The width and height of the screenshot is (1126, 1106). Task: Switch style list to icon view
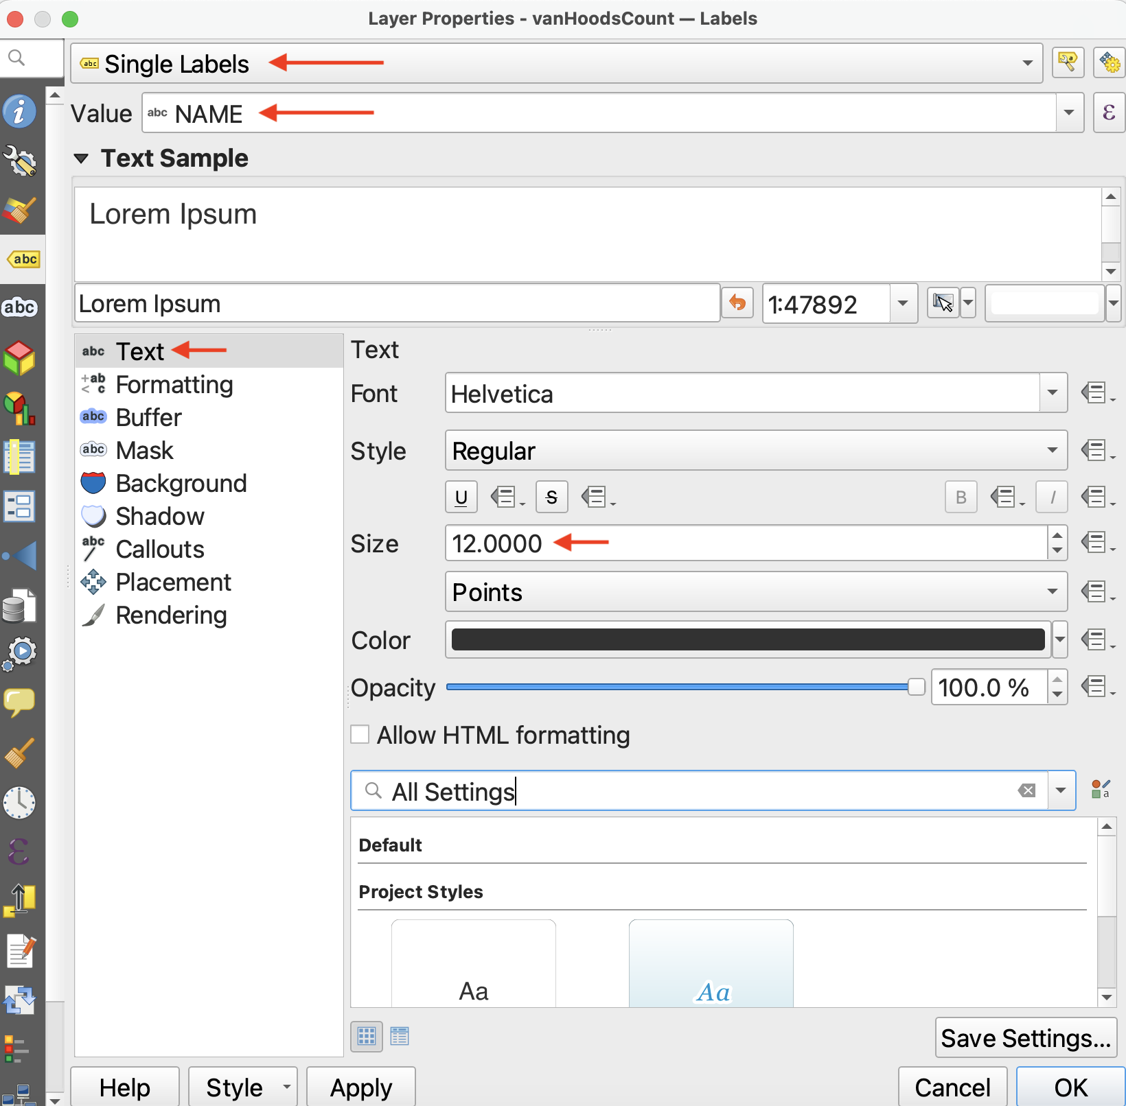[x=367, y=1036]
